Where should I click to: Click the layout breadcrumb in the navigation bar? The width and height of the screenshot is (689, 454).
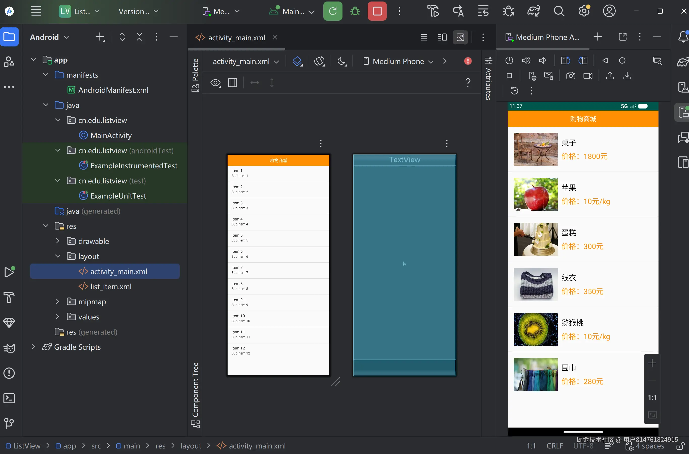coord(191,446)
